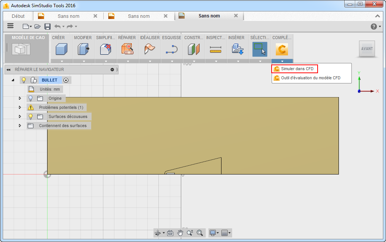Screen dimensions: 386x242
Task: Switch to the first Sans nom tab
Action: click(x=68, y=16)
